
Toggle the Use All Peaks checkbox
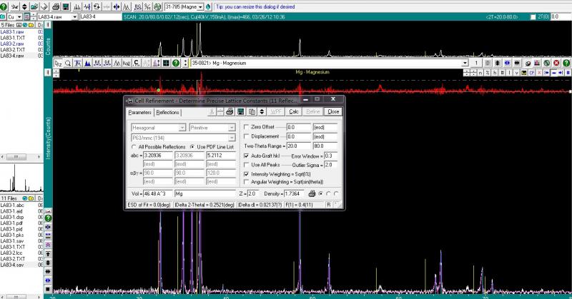[247, 164]
